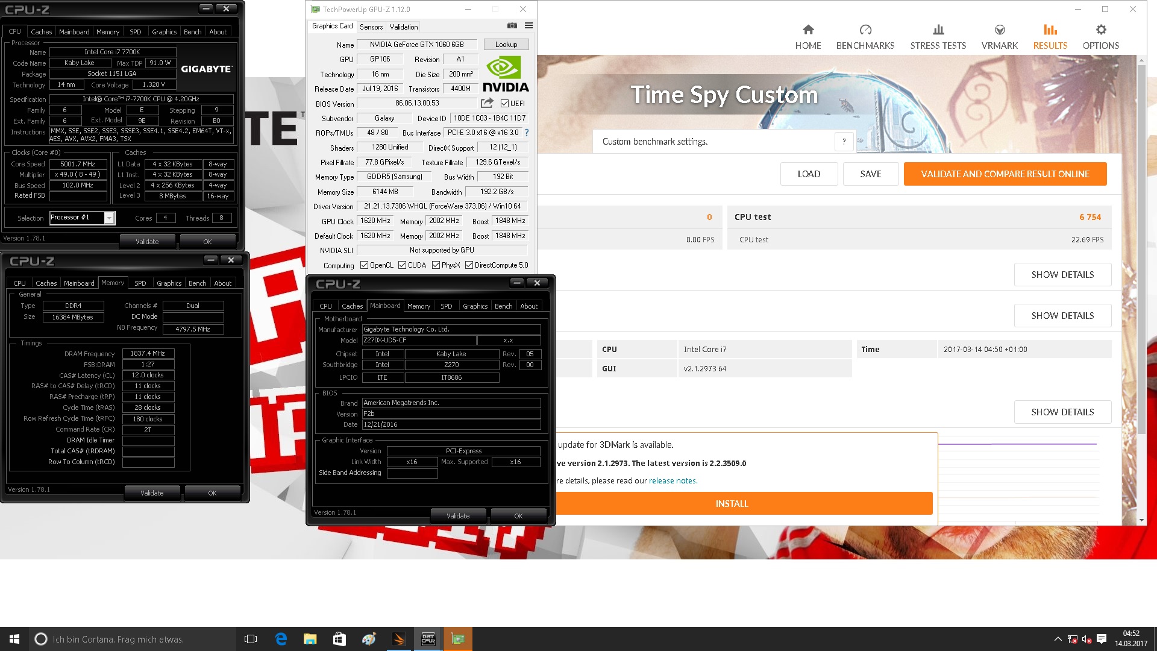Switch to the 3DMark taskbar icon

[x=398, y=639]
